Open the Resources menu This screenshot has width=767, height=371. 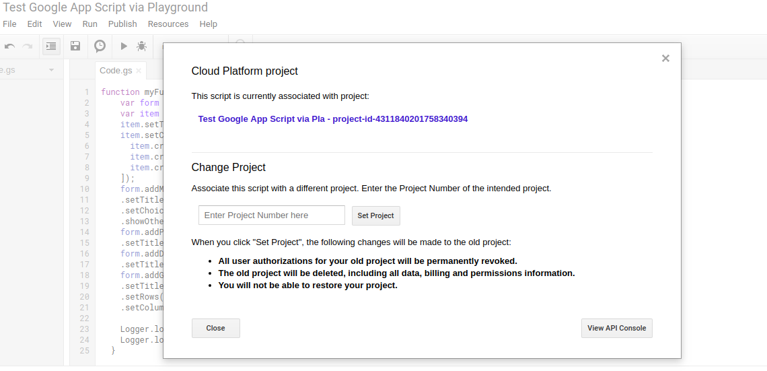point(168,24)
